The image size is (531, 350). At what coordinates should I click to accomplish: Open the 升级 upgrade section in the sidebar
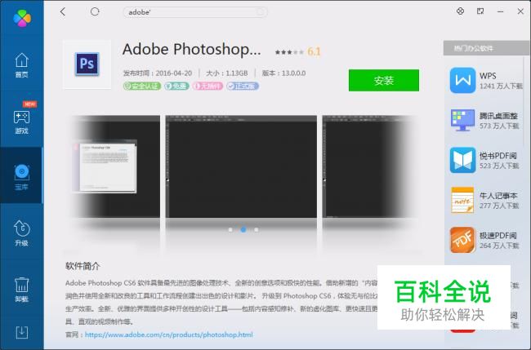[22, 233]
